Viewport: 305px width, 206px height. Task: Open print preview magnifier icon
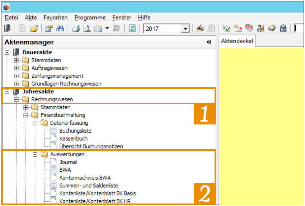87,29
